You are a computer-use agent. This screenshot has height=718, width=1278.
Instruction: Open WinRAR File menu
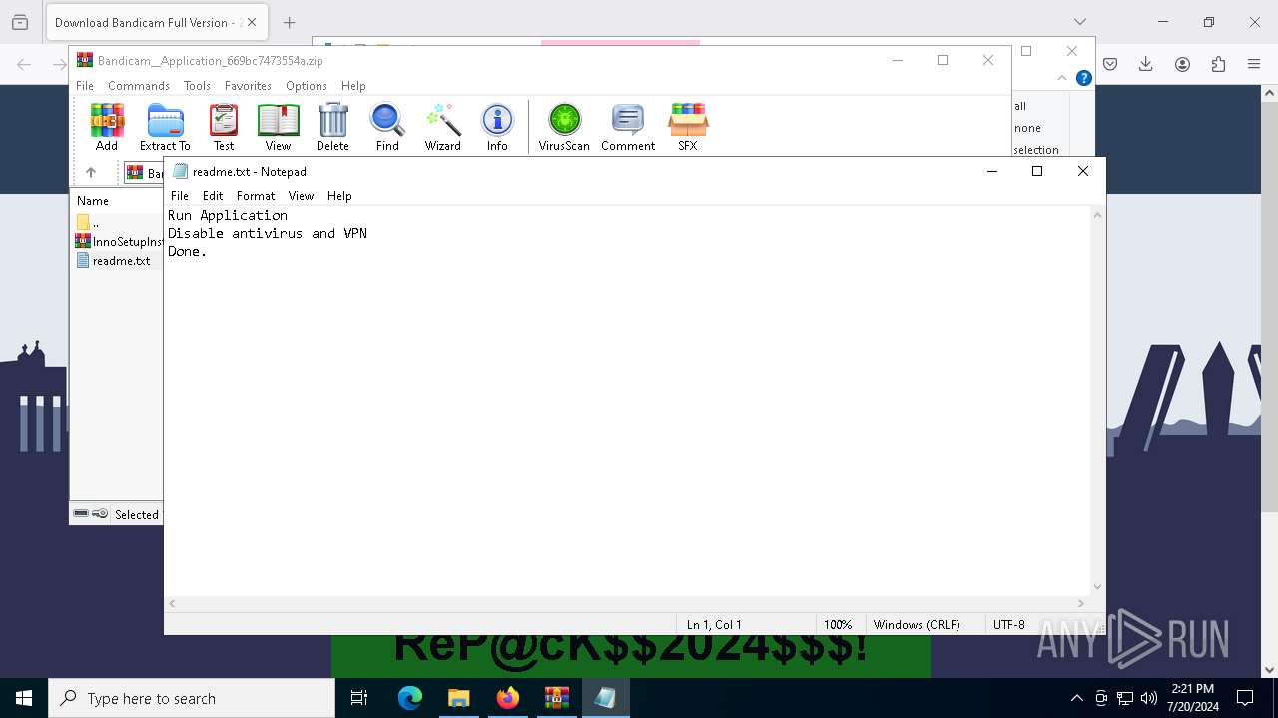(85, 86)
